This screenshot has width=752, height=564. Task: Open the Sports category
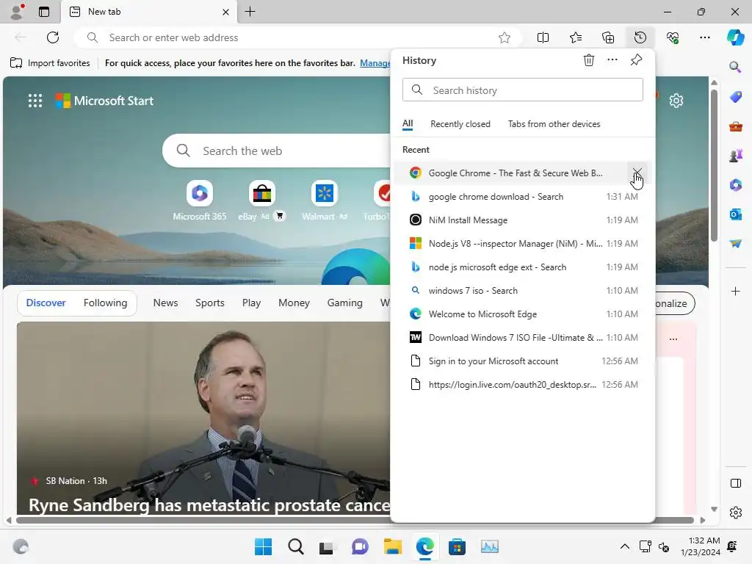point(209,303)
